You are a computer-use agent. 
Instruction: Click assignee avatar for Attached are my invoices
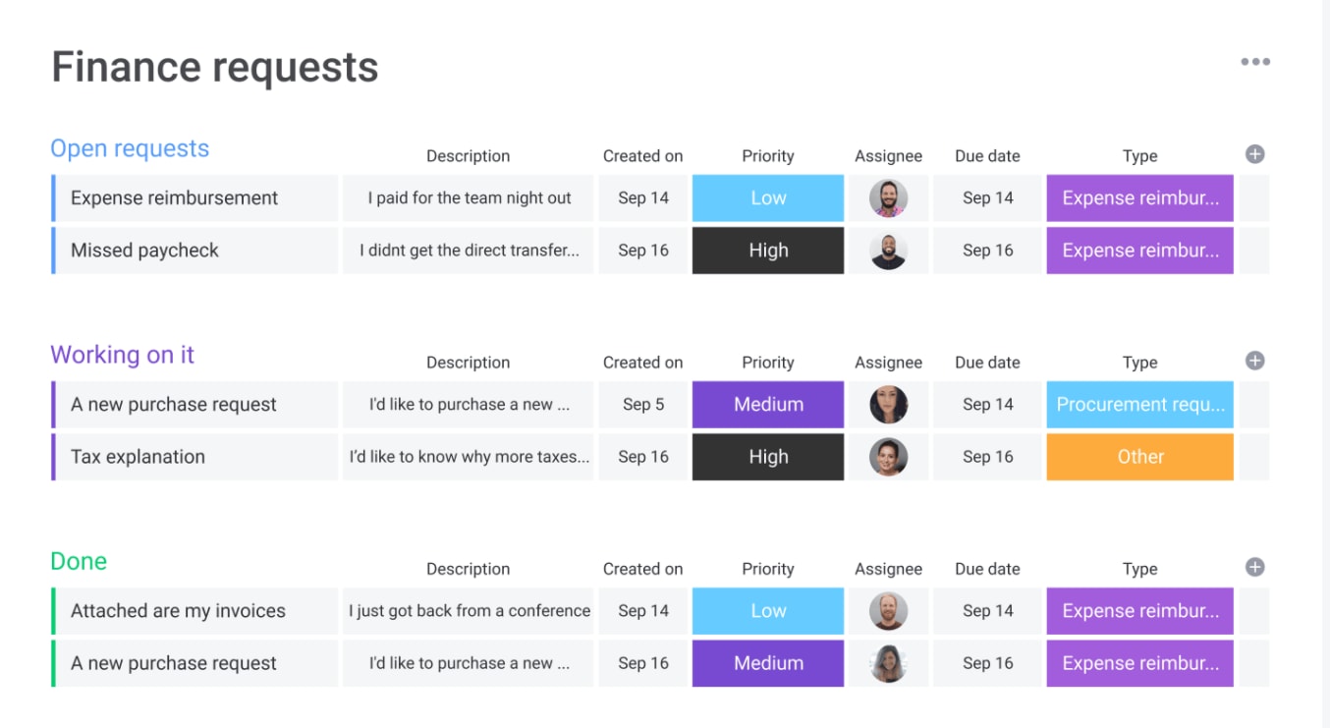coord(888,611)
